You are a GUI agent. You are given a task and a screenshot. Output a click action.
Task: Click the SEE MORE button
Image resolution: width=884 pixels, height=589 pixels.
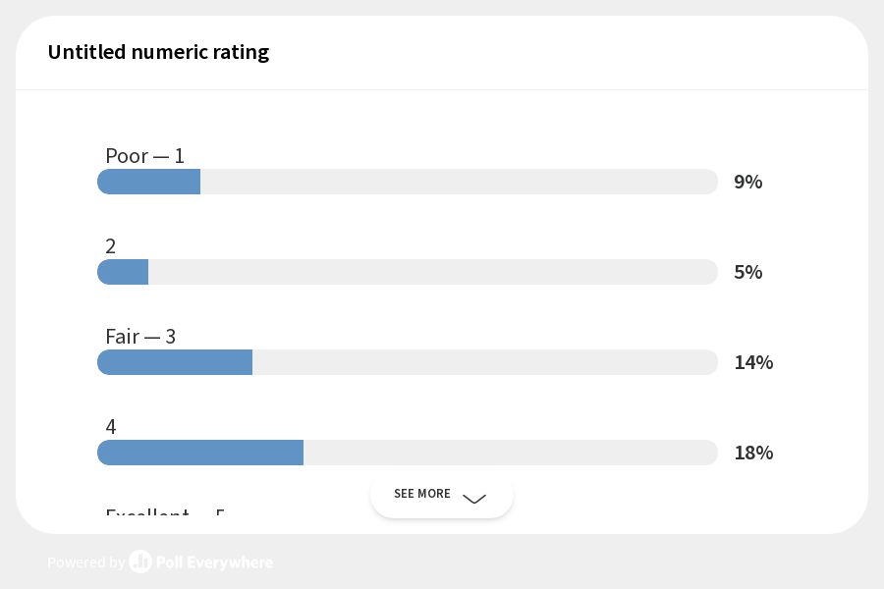[x=442, y=495]
